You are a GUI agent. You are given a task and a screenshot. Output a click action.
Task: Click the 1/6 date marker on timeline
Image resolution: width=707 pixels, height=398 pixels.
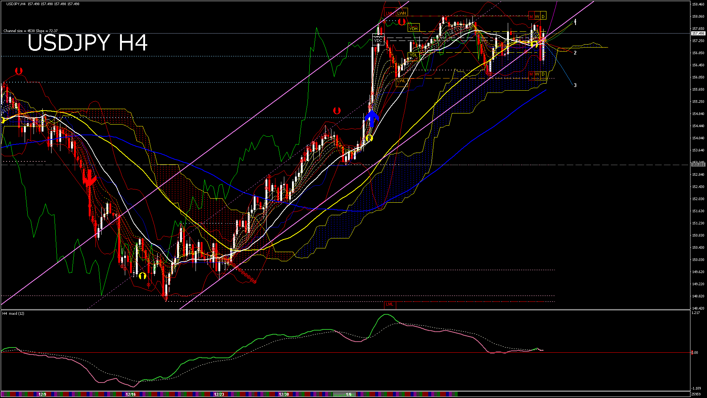[348, 394]
